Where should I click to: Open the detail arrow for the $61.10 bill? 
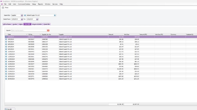point(6,61)
